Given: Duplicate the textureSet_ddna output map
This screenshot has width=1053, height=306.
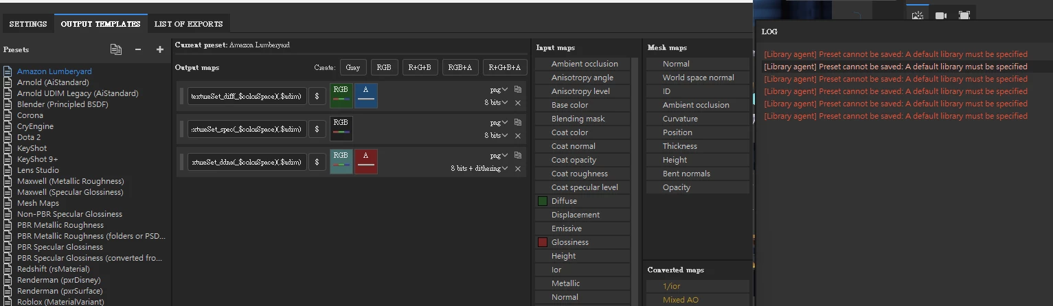Looking at the screenshot, I should (x=518, y=155).
